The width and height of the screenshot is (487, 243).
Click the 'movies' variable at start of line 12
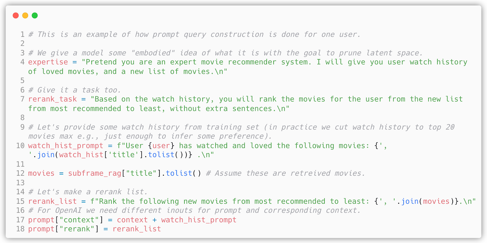click(41, 174)
